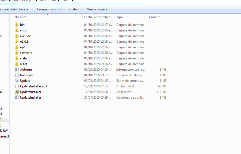
Task: Select the builddate text document icon
Action: [x=17, y=75]
